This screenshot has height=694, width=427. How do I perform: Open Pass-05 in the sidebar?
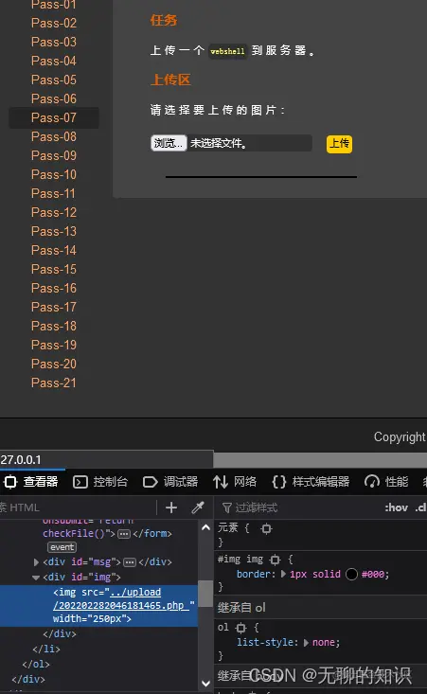[x=54, y=80]
